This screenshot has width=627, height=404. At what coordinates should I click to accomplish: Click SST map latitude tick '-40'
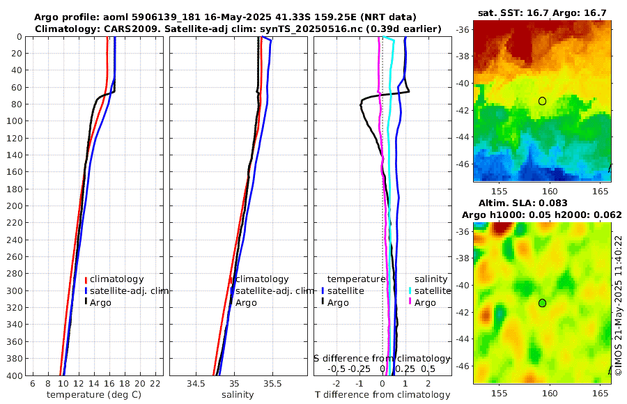pos(463,83)
